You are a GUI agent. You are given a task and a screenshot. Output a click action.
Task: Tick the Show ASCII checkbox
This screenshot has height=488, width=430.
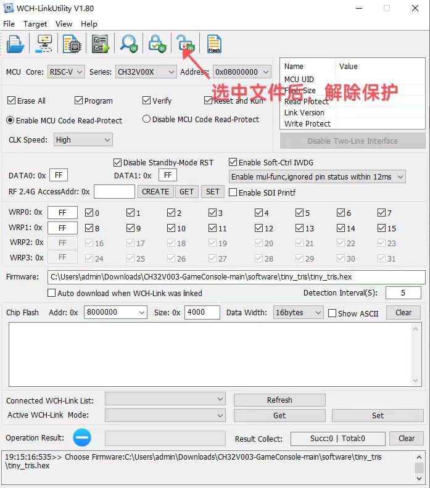[x=333, y=313]
